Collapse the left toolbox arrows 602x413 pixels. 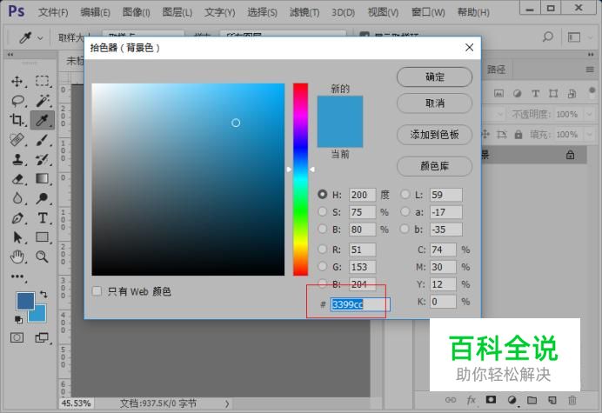click(x=10, y=55)
